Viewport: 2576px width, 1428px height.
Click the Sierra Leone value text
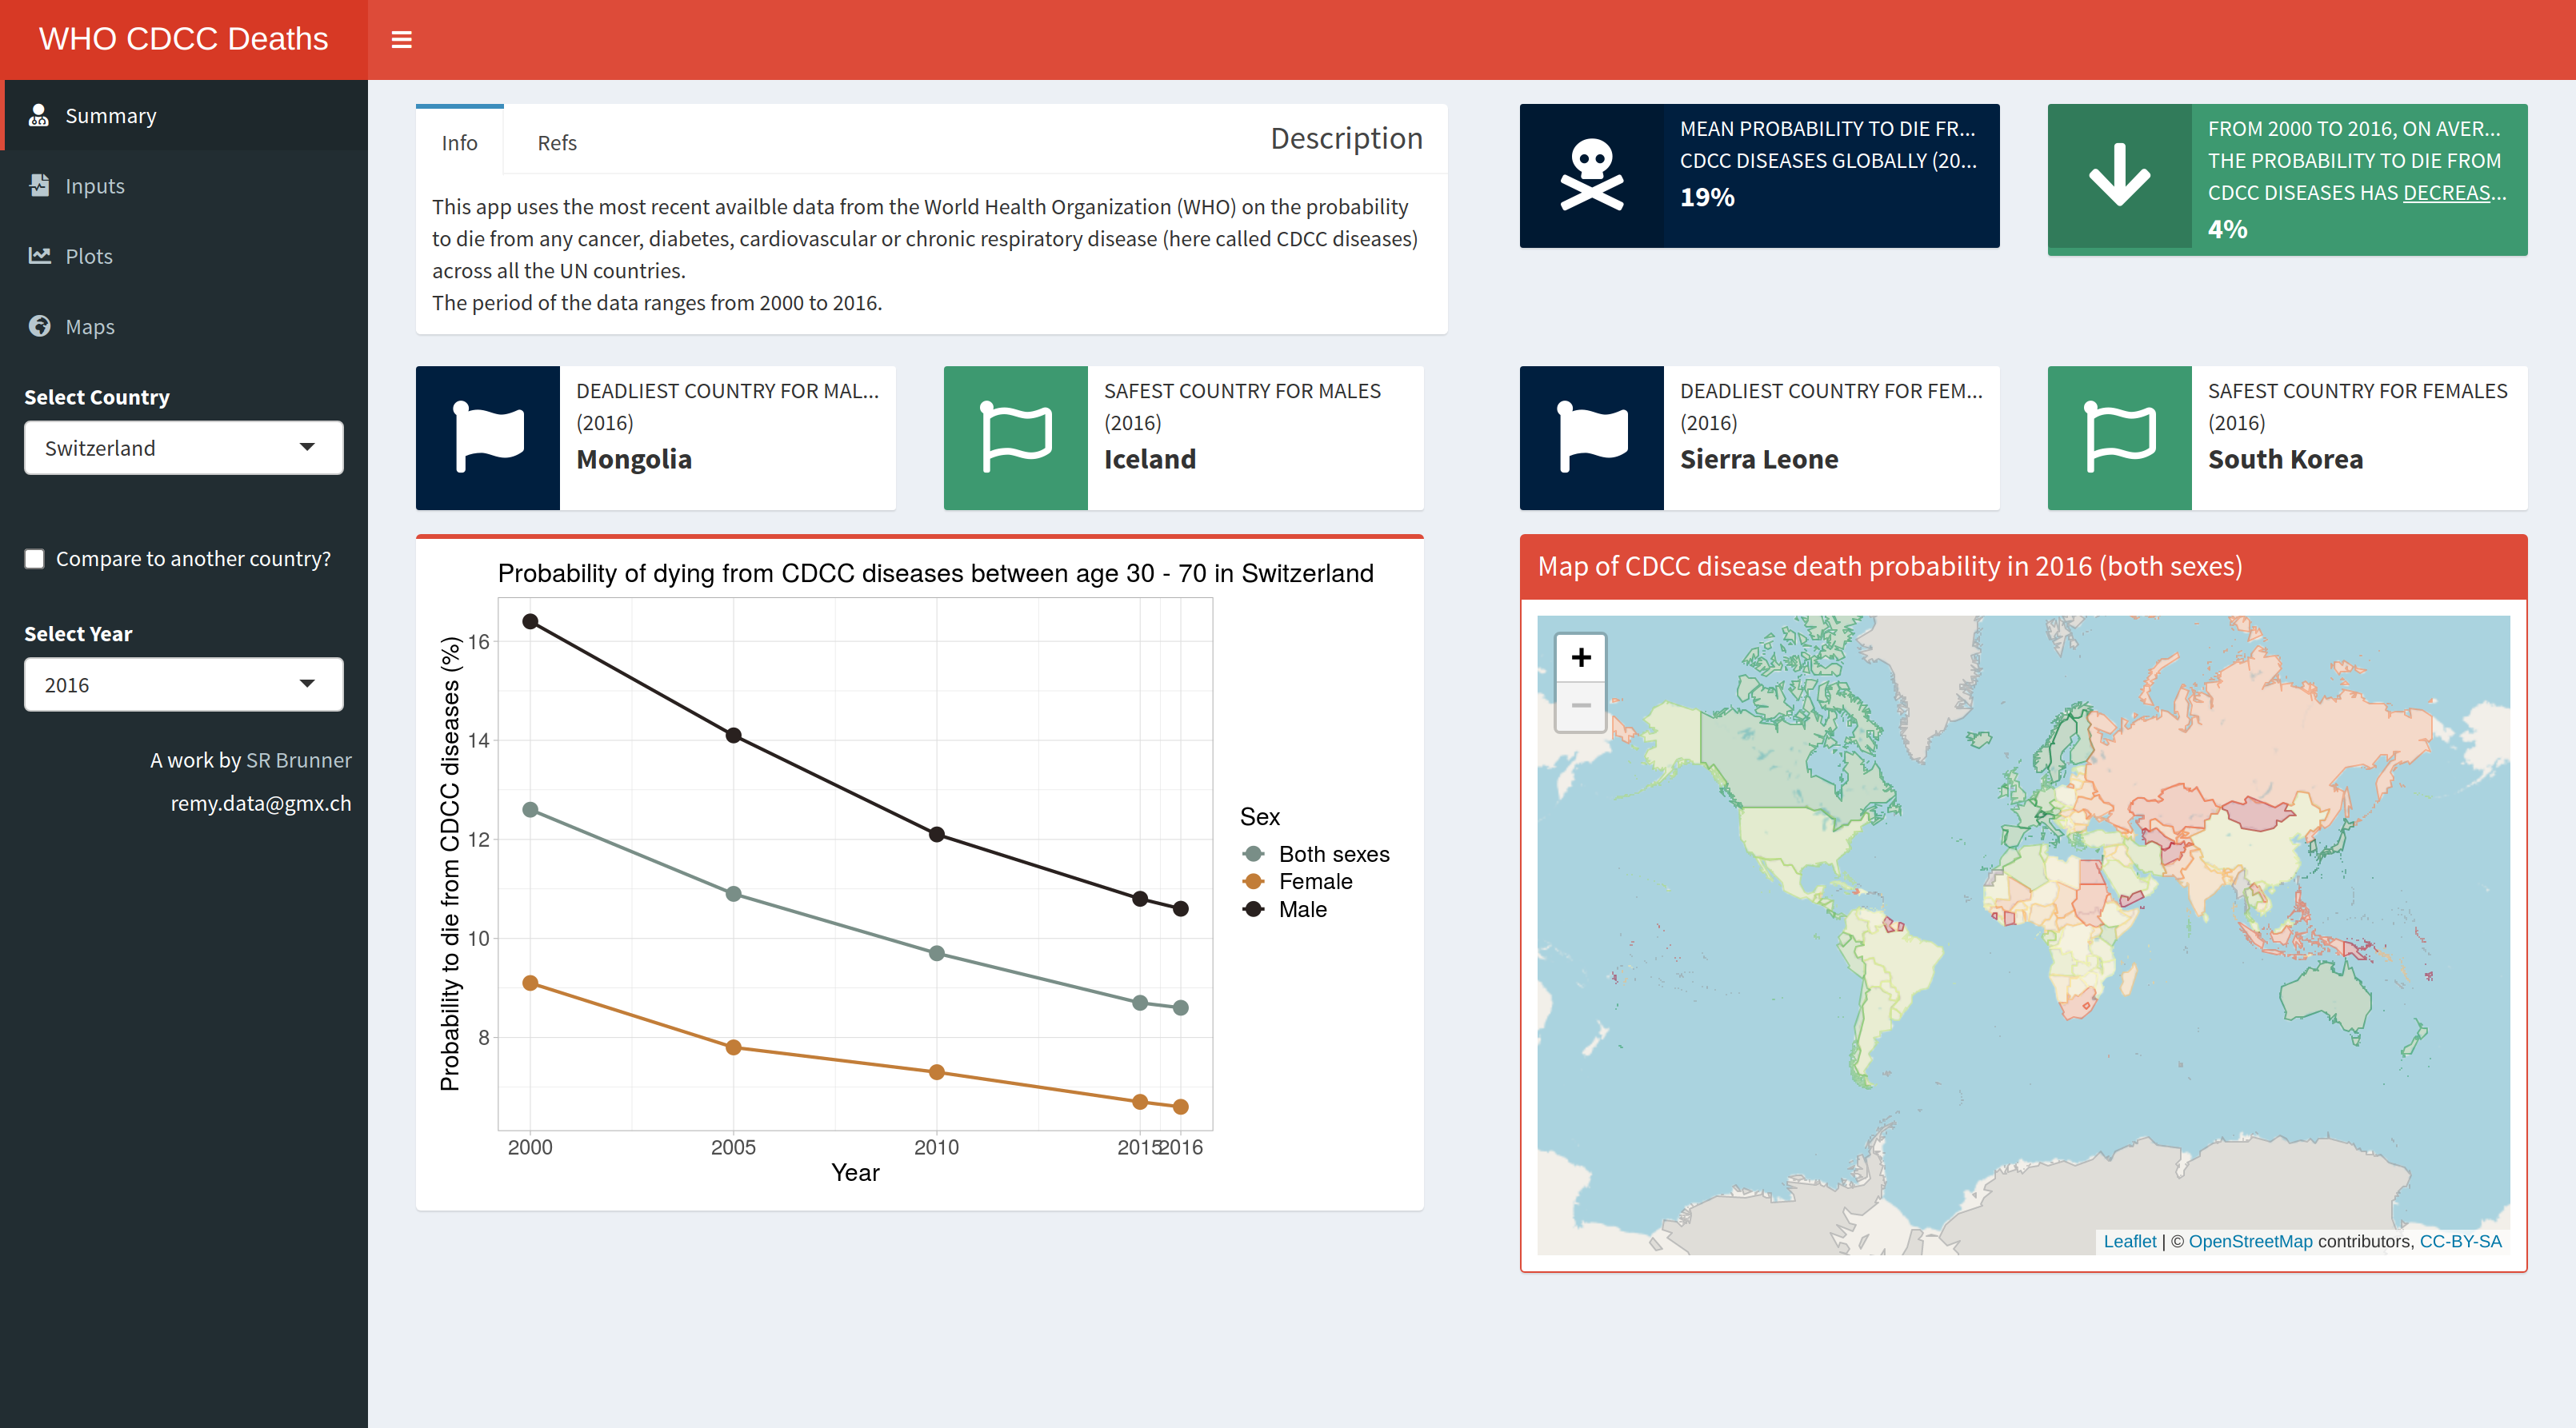pos(1759,459)
